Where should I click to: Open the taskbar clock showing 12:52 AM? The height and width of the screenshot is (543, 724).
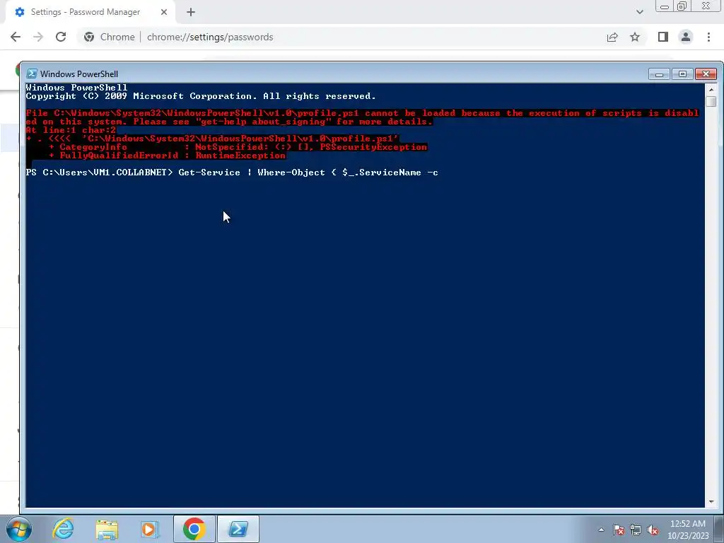coord(687,530)
